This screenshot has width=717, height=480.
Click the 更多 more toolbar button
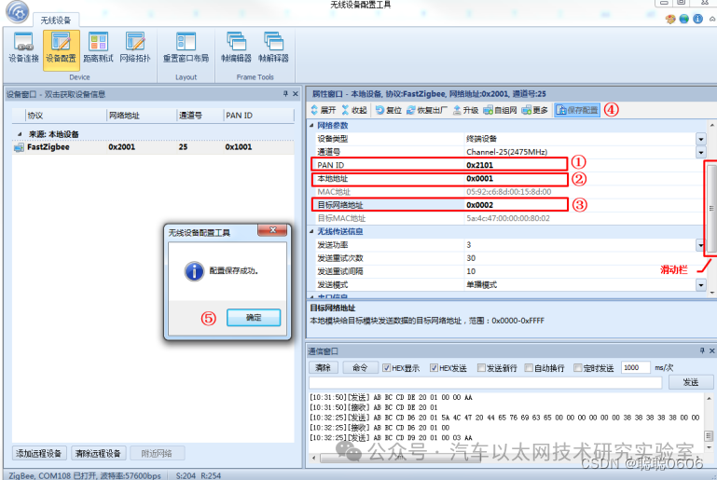click(534, 110)
